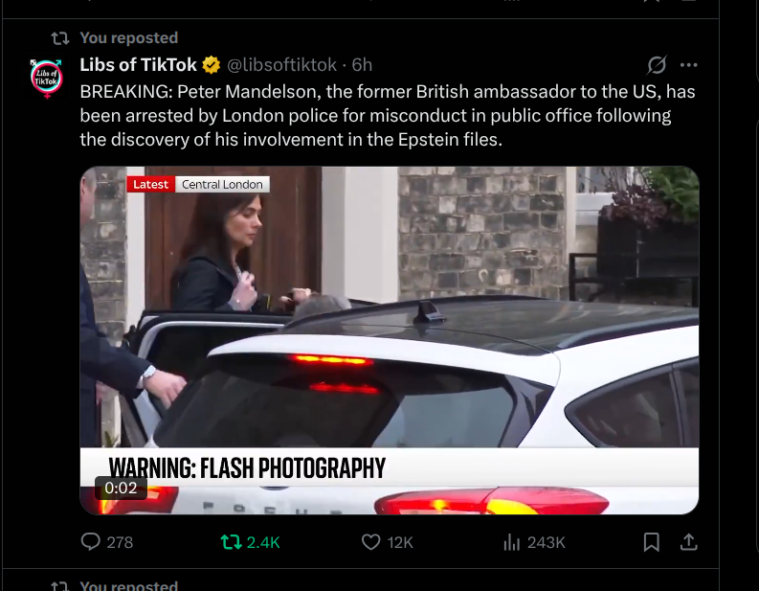This screenshot has height=591, width=759.
Task: Click the Libs of TikTok display name
Action: click(x=138, y=65)
